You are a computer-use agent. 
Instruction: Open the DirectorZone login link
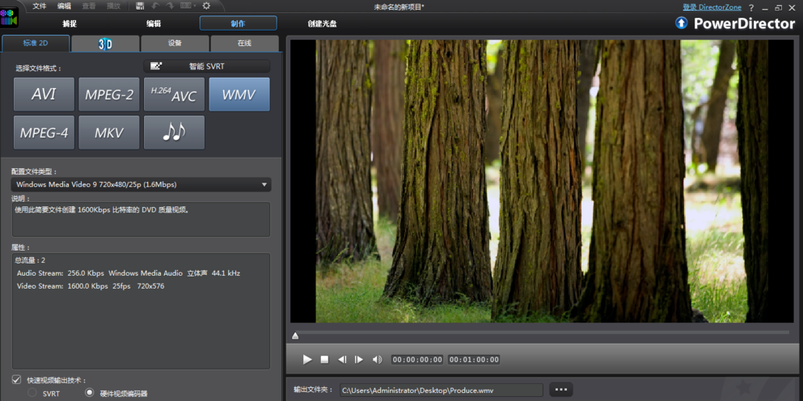[712, 7]
